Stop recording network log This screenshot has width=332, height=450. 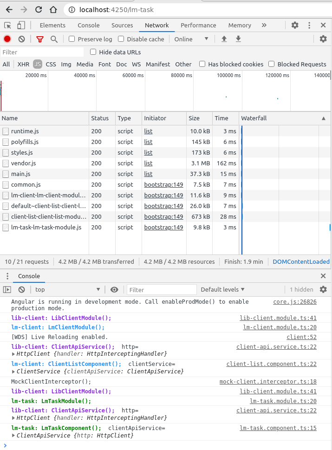click(x=7, y=39)
